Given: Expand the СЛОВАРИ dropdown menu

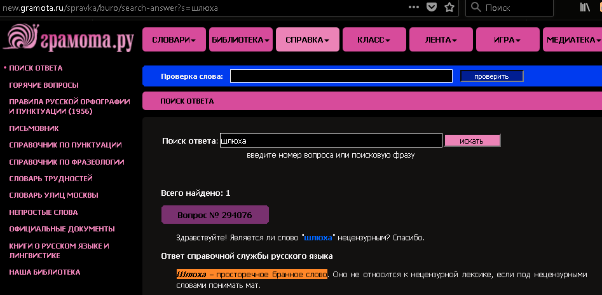Looking at the screenshot, I should (174, 39).
